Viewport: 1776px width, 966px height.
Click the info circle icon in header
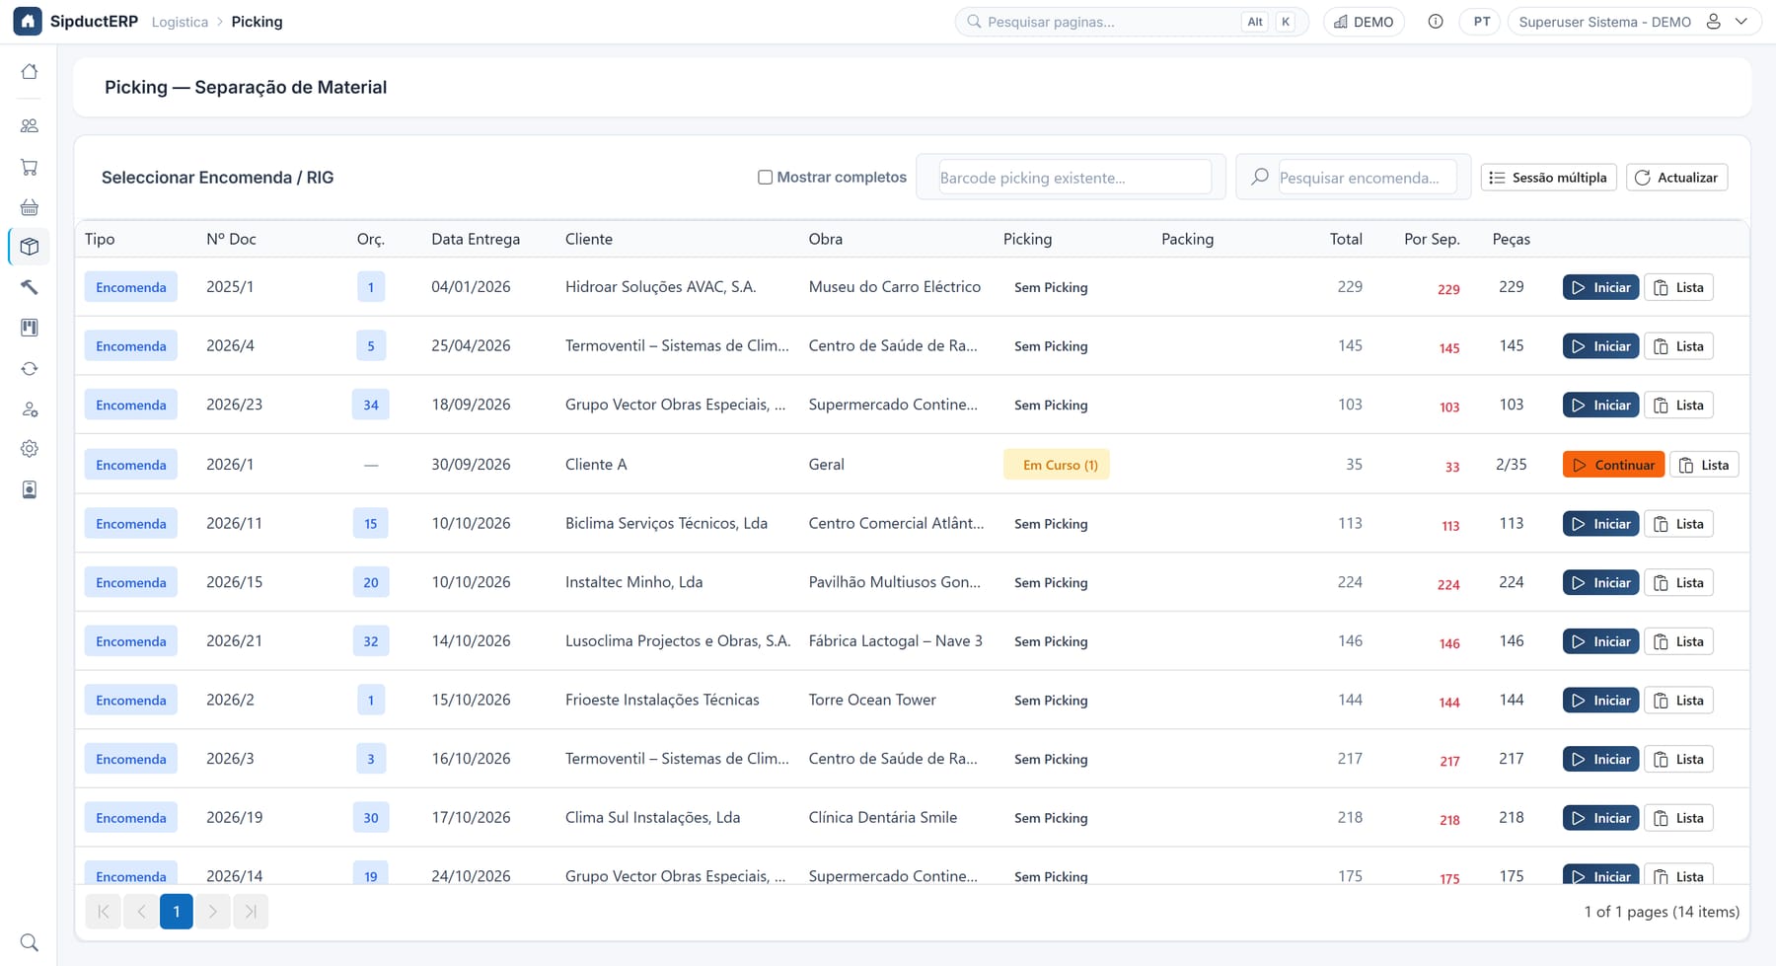[x=1436, y=22]
